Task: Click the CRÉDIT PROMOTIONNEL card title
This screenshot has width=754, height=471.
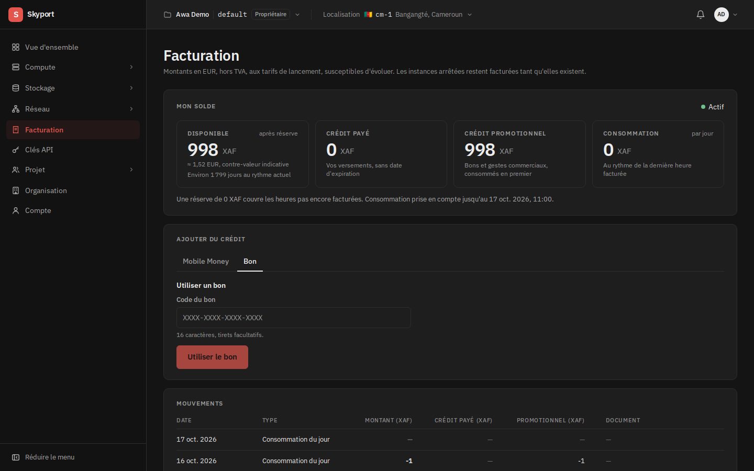Action: [505, 133]
